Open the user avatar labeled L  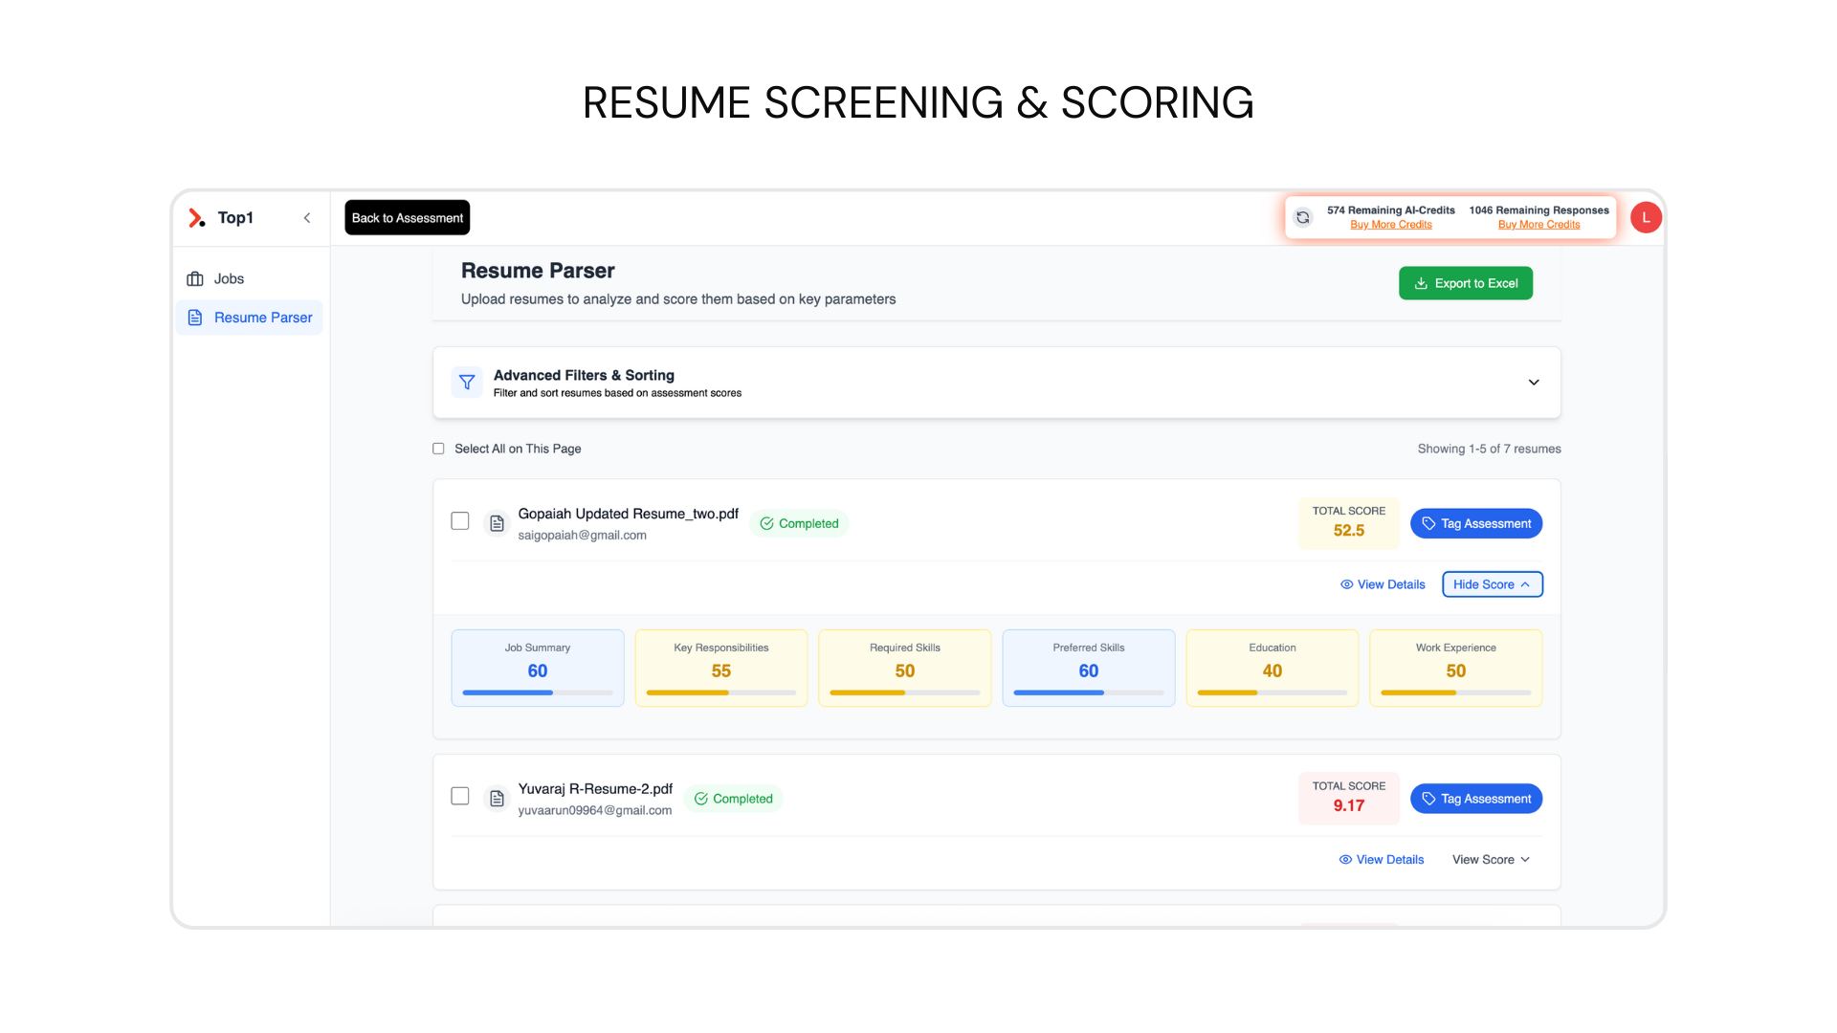click(x=1646, y=218)
